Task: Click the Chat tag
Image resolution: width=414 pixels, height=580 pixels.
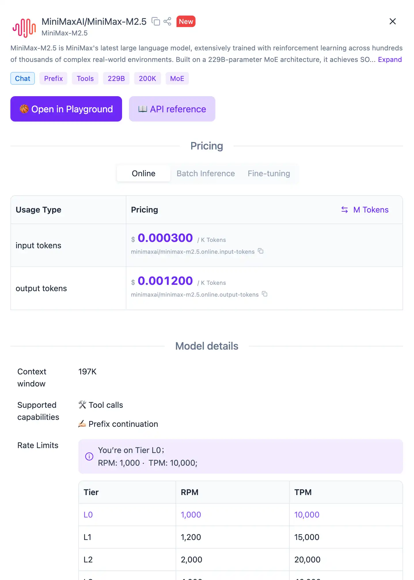Action: pos(22,79)
